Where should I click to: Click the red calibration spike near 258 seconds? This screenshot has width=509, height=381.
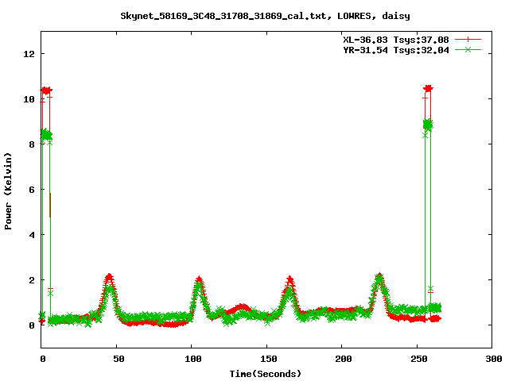pos(428,88)
